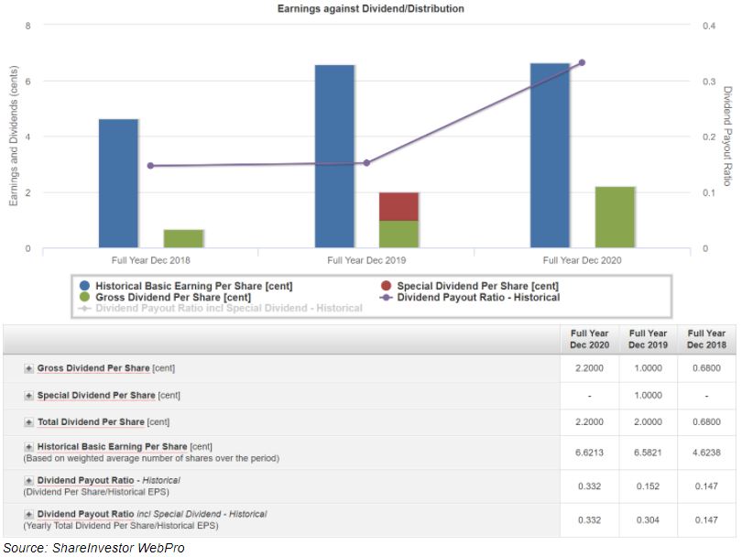Click plus icon beside Historical Basic Earning Per Share
The width and height of the screenshot is (742, 557).
pos(29,446)
